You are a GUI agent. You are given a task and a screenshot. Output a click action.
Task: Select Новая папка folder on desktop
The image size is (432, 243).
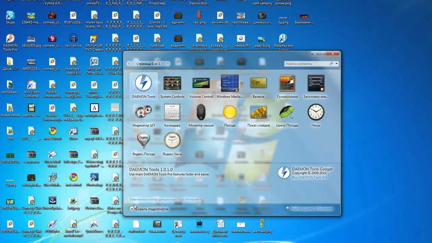[10, 110]
